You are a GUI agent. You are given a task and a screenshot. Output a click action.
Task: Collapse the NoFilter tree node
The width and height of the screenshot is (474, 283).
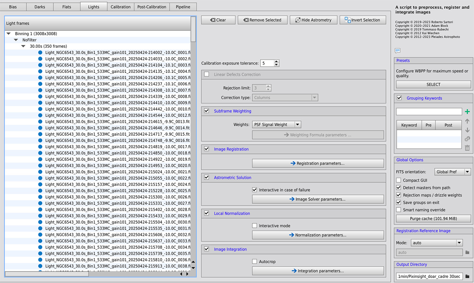(16, 40)
